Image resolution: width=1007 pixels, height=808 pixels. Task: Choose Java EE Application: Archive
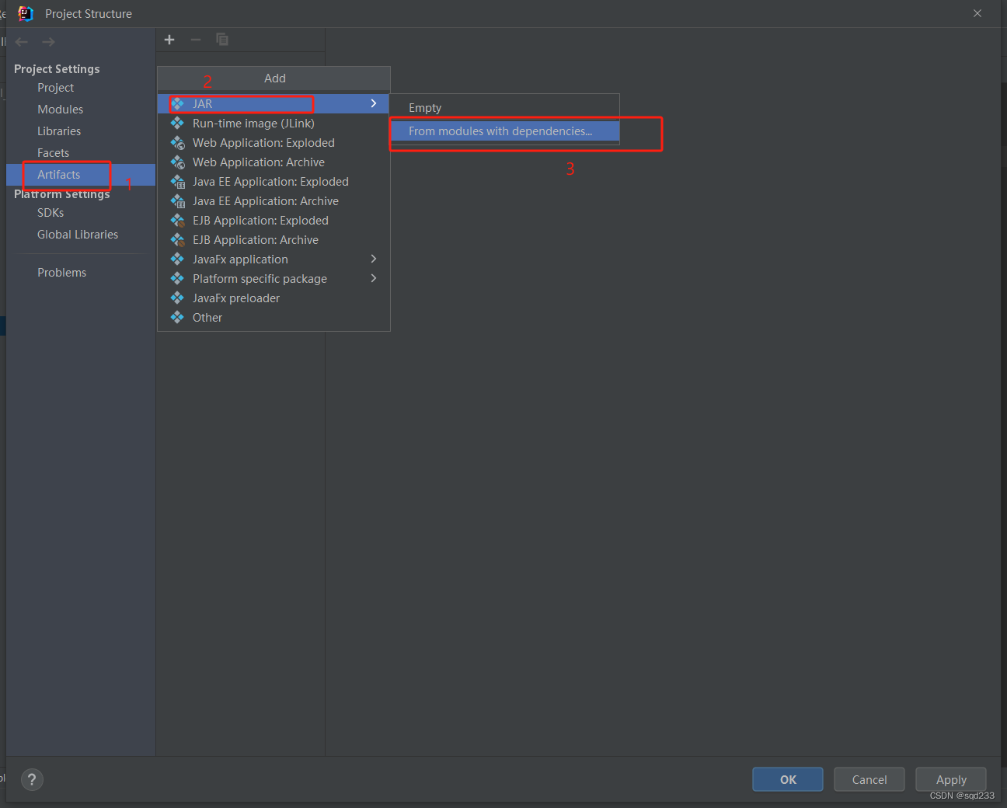[x=273, y=200]
